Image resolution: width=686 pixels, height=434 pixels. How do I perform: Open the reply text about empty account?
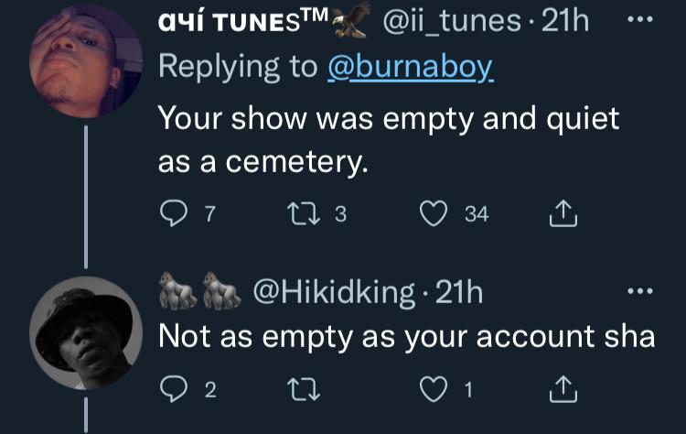pyautogui.click(x=406, y=336)
